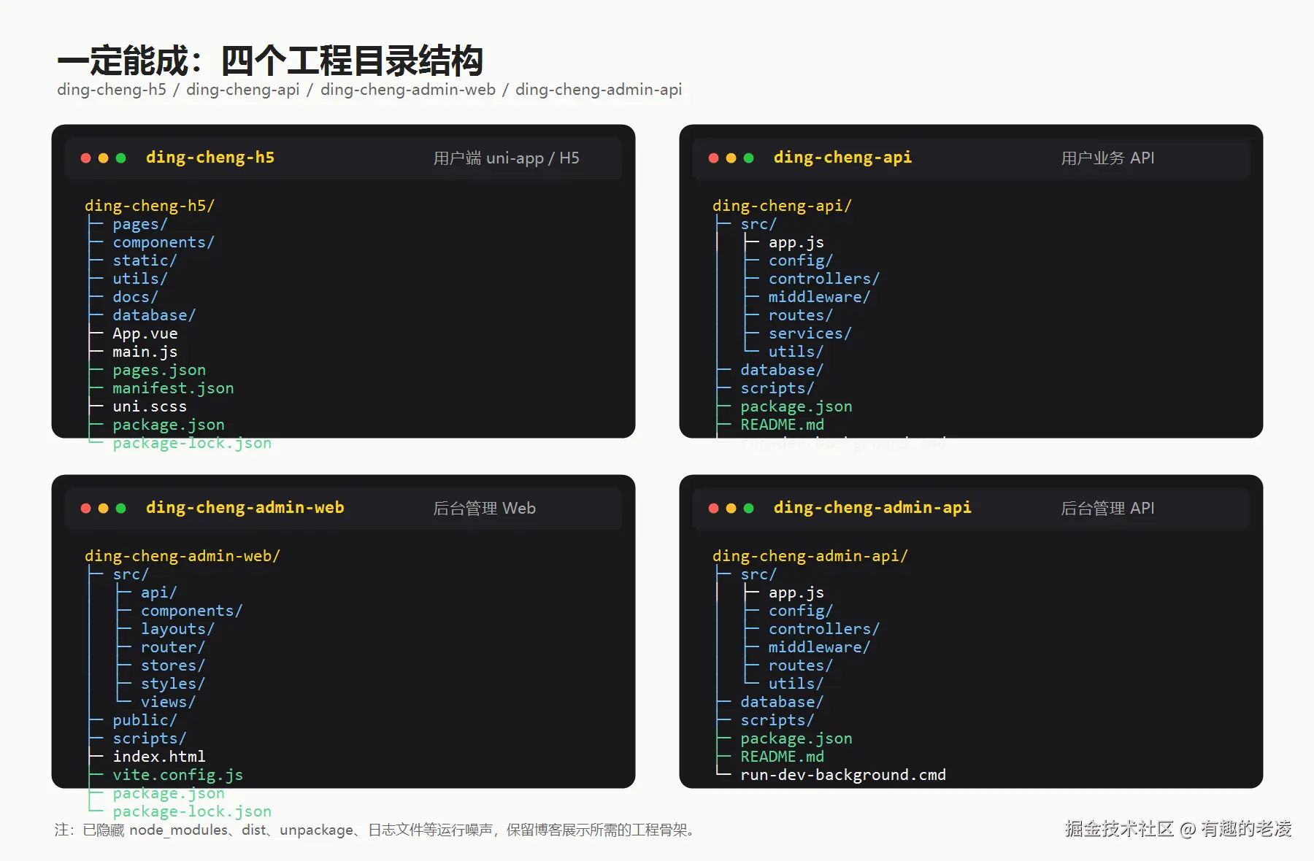Open README.md in ding-cheng-api tree
The width and height of the screenshot is (1314, 861).
pyautogui.click(x=782, y=425)
